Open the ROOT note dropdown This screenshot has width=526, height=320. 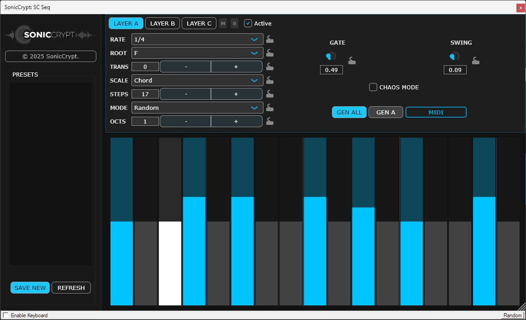coord(197,53)
